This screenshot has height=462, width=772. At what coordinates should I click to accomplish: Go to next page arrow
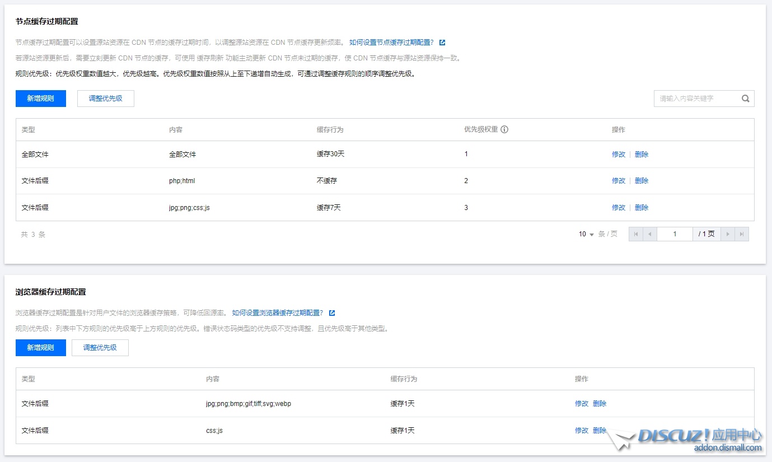[727, 234]
